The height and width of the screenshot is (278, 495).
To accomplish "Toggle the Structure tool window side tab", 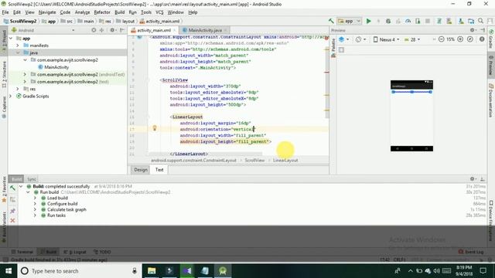I will (4, 74).
